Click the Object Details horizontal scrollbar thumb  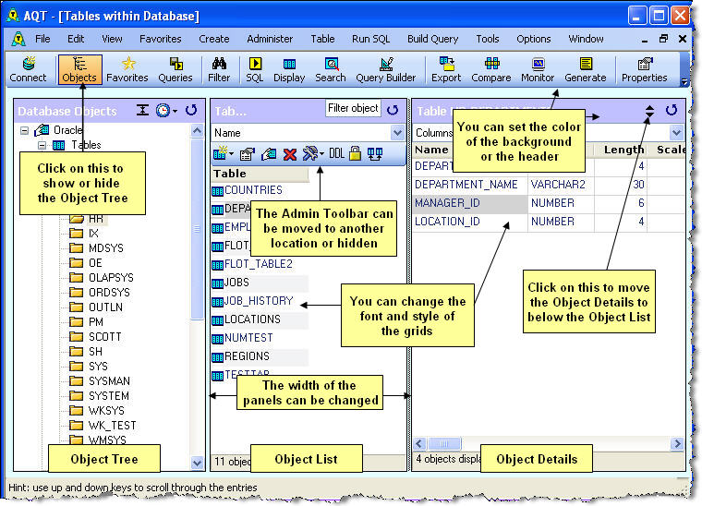coord(444,444)
